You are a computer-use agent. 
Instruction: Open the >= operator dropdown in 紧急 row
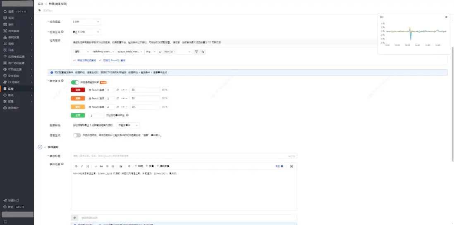[x=124, y=90]
